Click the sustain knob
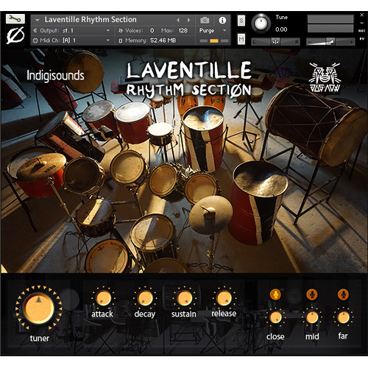Image resolution: width=368 pixels, height=368 pixels. [x=184, y=298]
